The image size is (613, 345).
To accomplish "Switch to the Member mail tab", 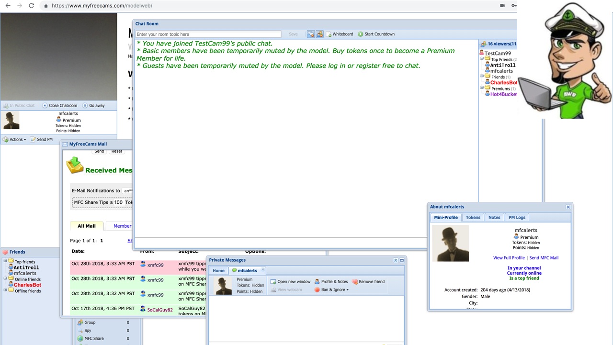I will [x=122, y=226].
